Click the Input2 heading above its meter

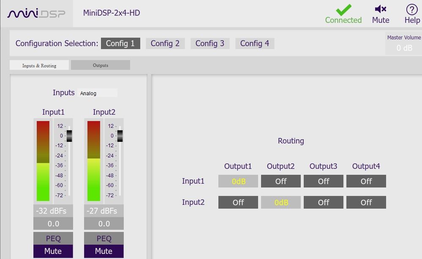pos(104,112)
